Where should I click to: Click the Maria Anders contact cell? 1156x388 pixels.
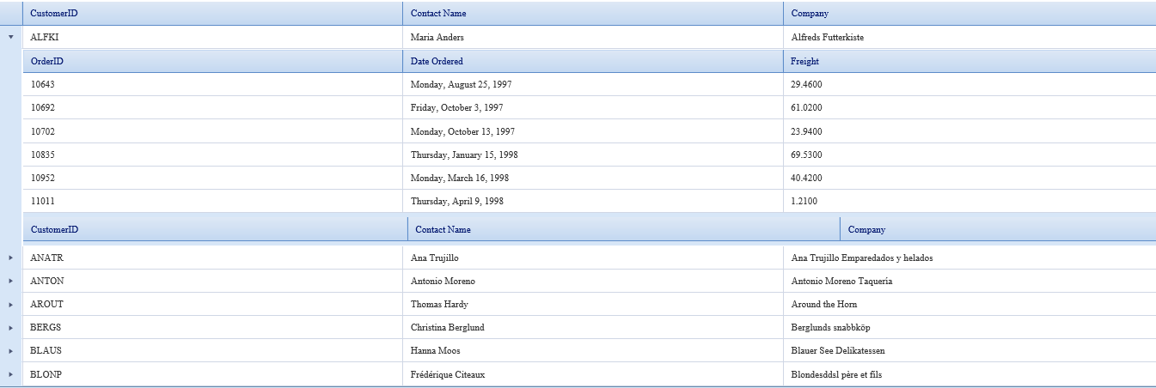coord(437,38)
